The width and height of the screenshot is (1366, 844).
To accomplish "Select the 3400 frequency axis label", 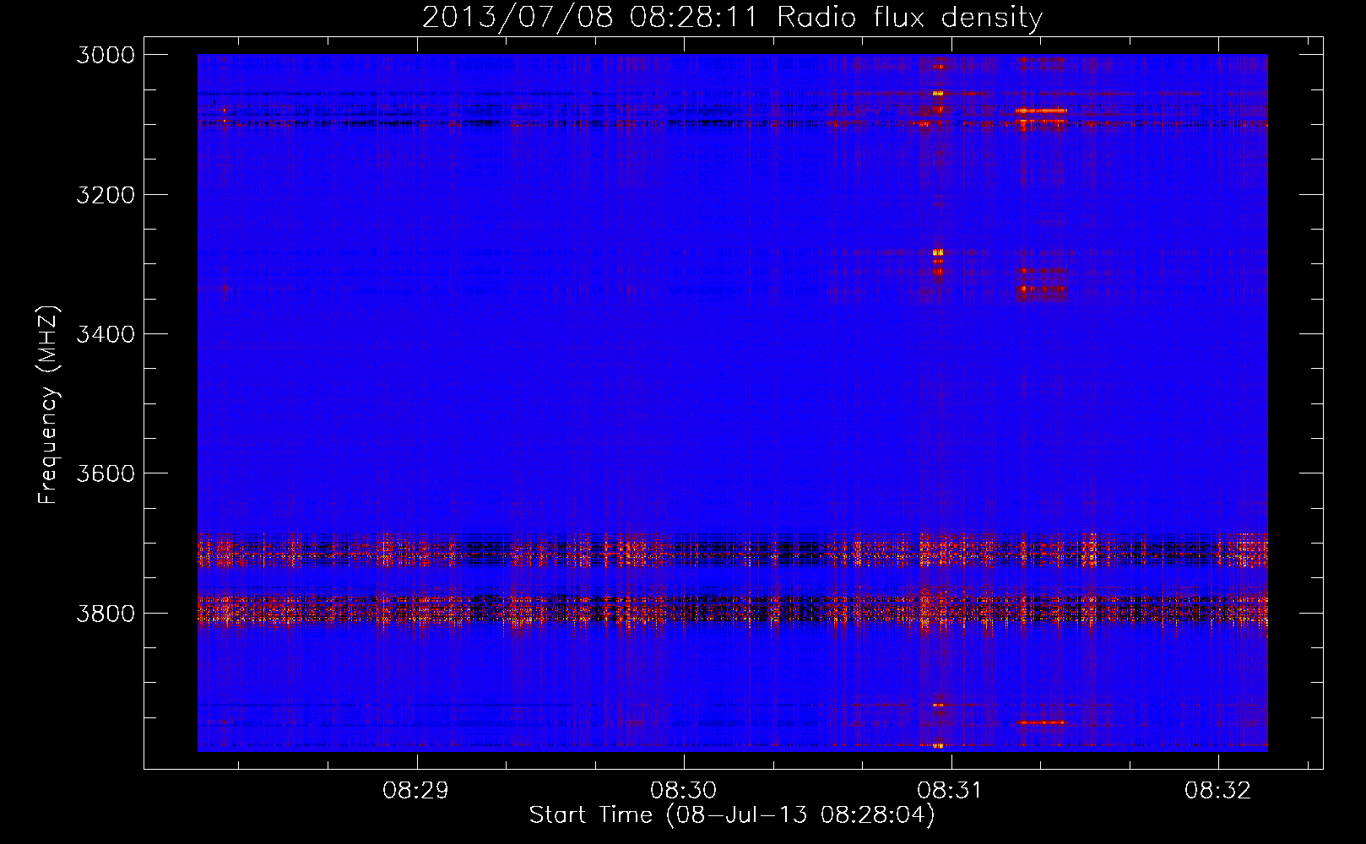I will pos(106,334).
